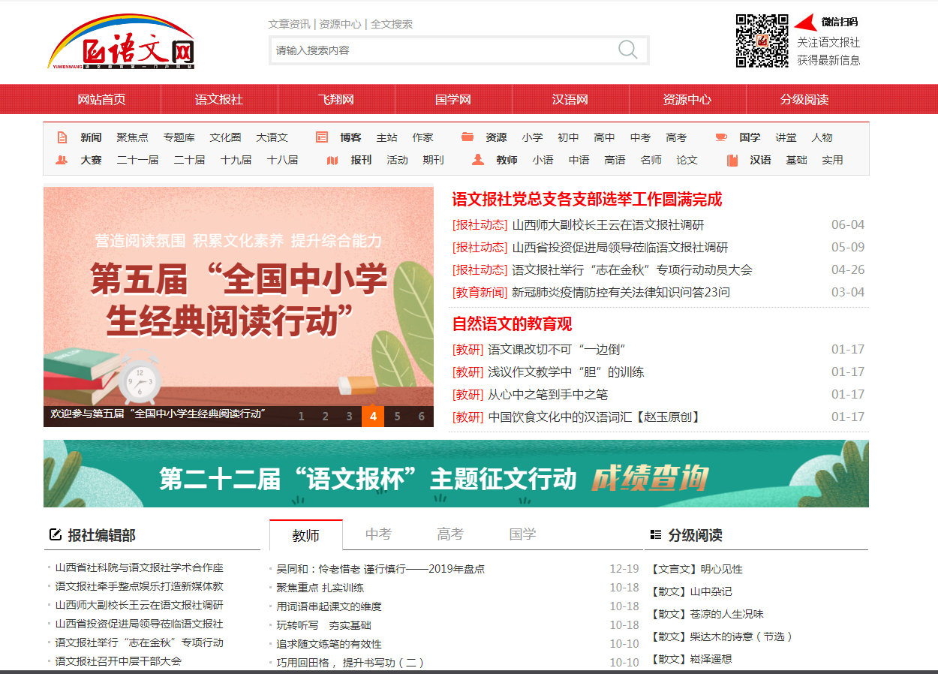
Task: Click the blog list icon beside 博客
Action: click(322, 137)
